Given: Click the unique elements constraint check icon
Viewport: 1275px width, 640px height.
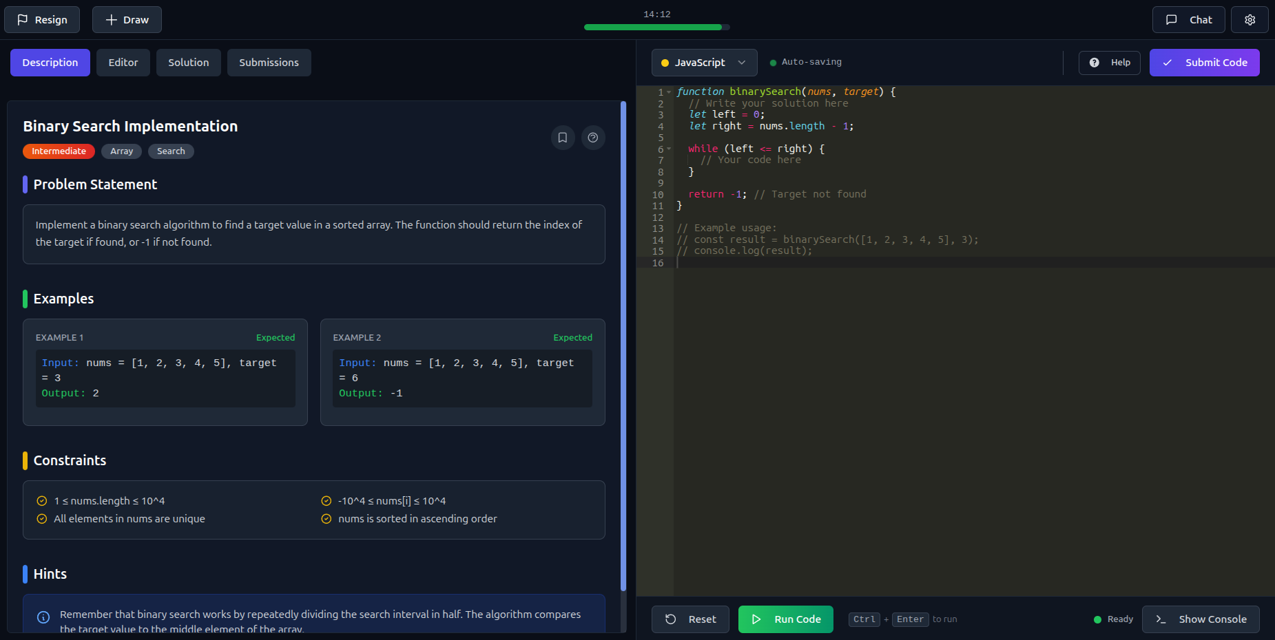Looking at the screenshot, I should tap(42, 519).
